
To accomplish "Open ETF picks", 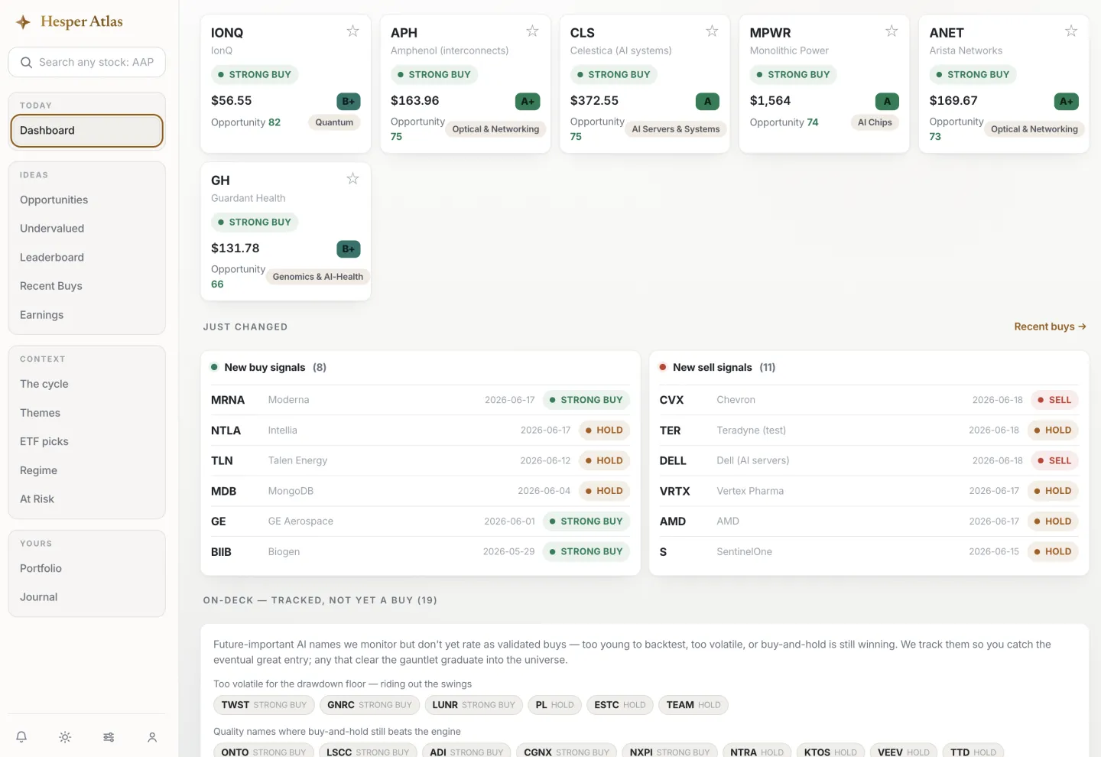I will [87, 442].
